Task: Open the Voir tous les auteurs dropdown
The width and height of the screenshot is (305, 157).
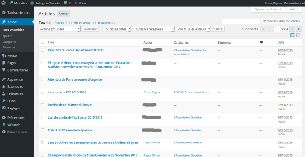Action: click(193, 29)
